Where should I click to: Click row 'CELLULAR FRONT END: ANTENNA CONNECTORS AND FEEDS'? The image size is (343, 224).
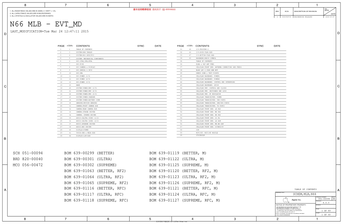pyautogui.click(x=231, y=67)
